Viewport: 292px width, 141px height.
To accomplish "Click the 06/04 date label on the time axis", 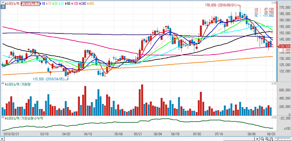I will pos(158,134).
